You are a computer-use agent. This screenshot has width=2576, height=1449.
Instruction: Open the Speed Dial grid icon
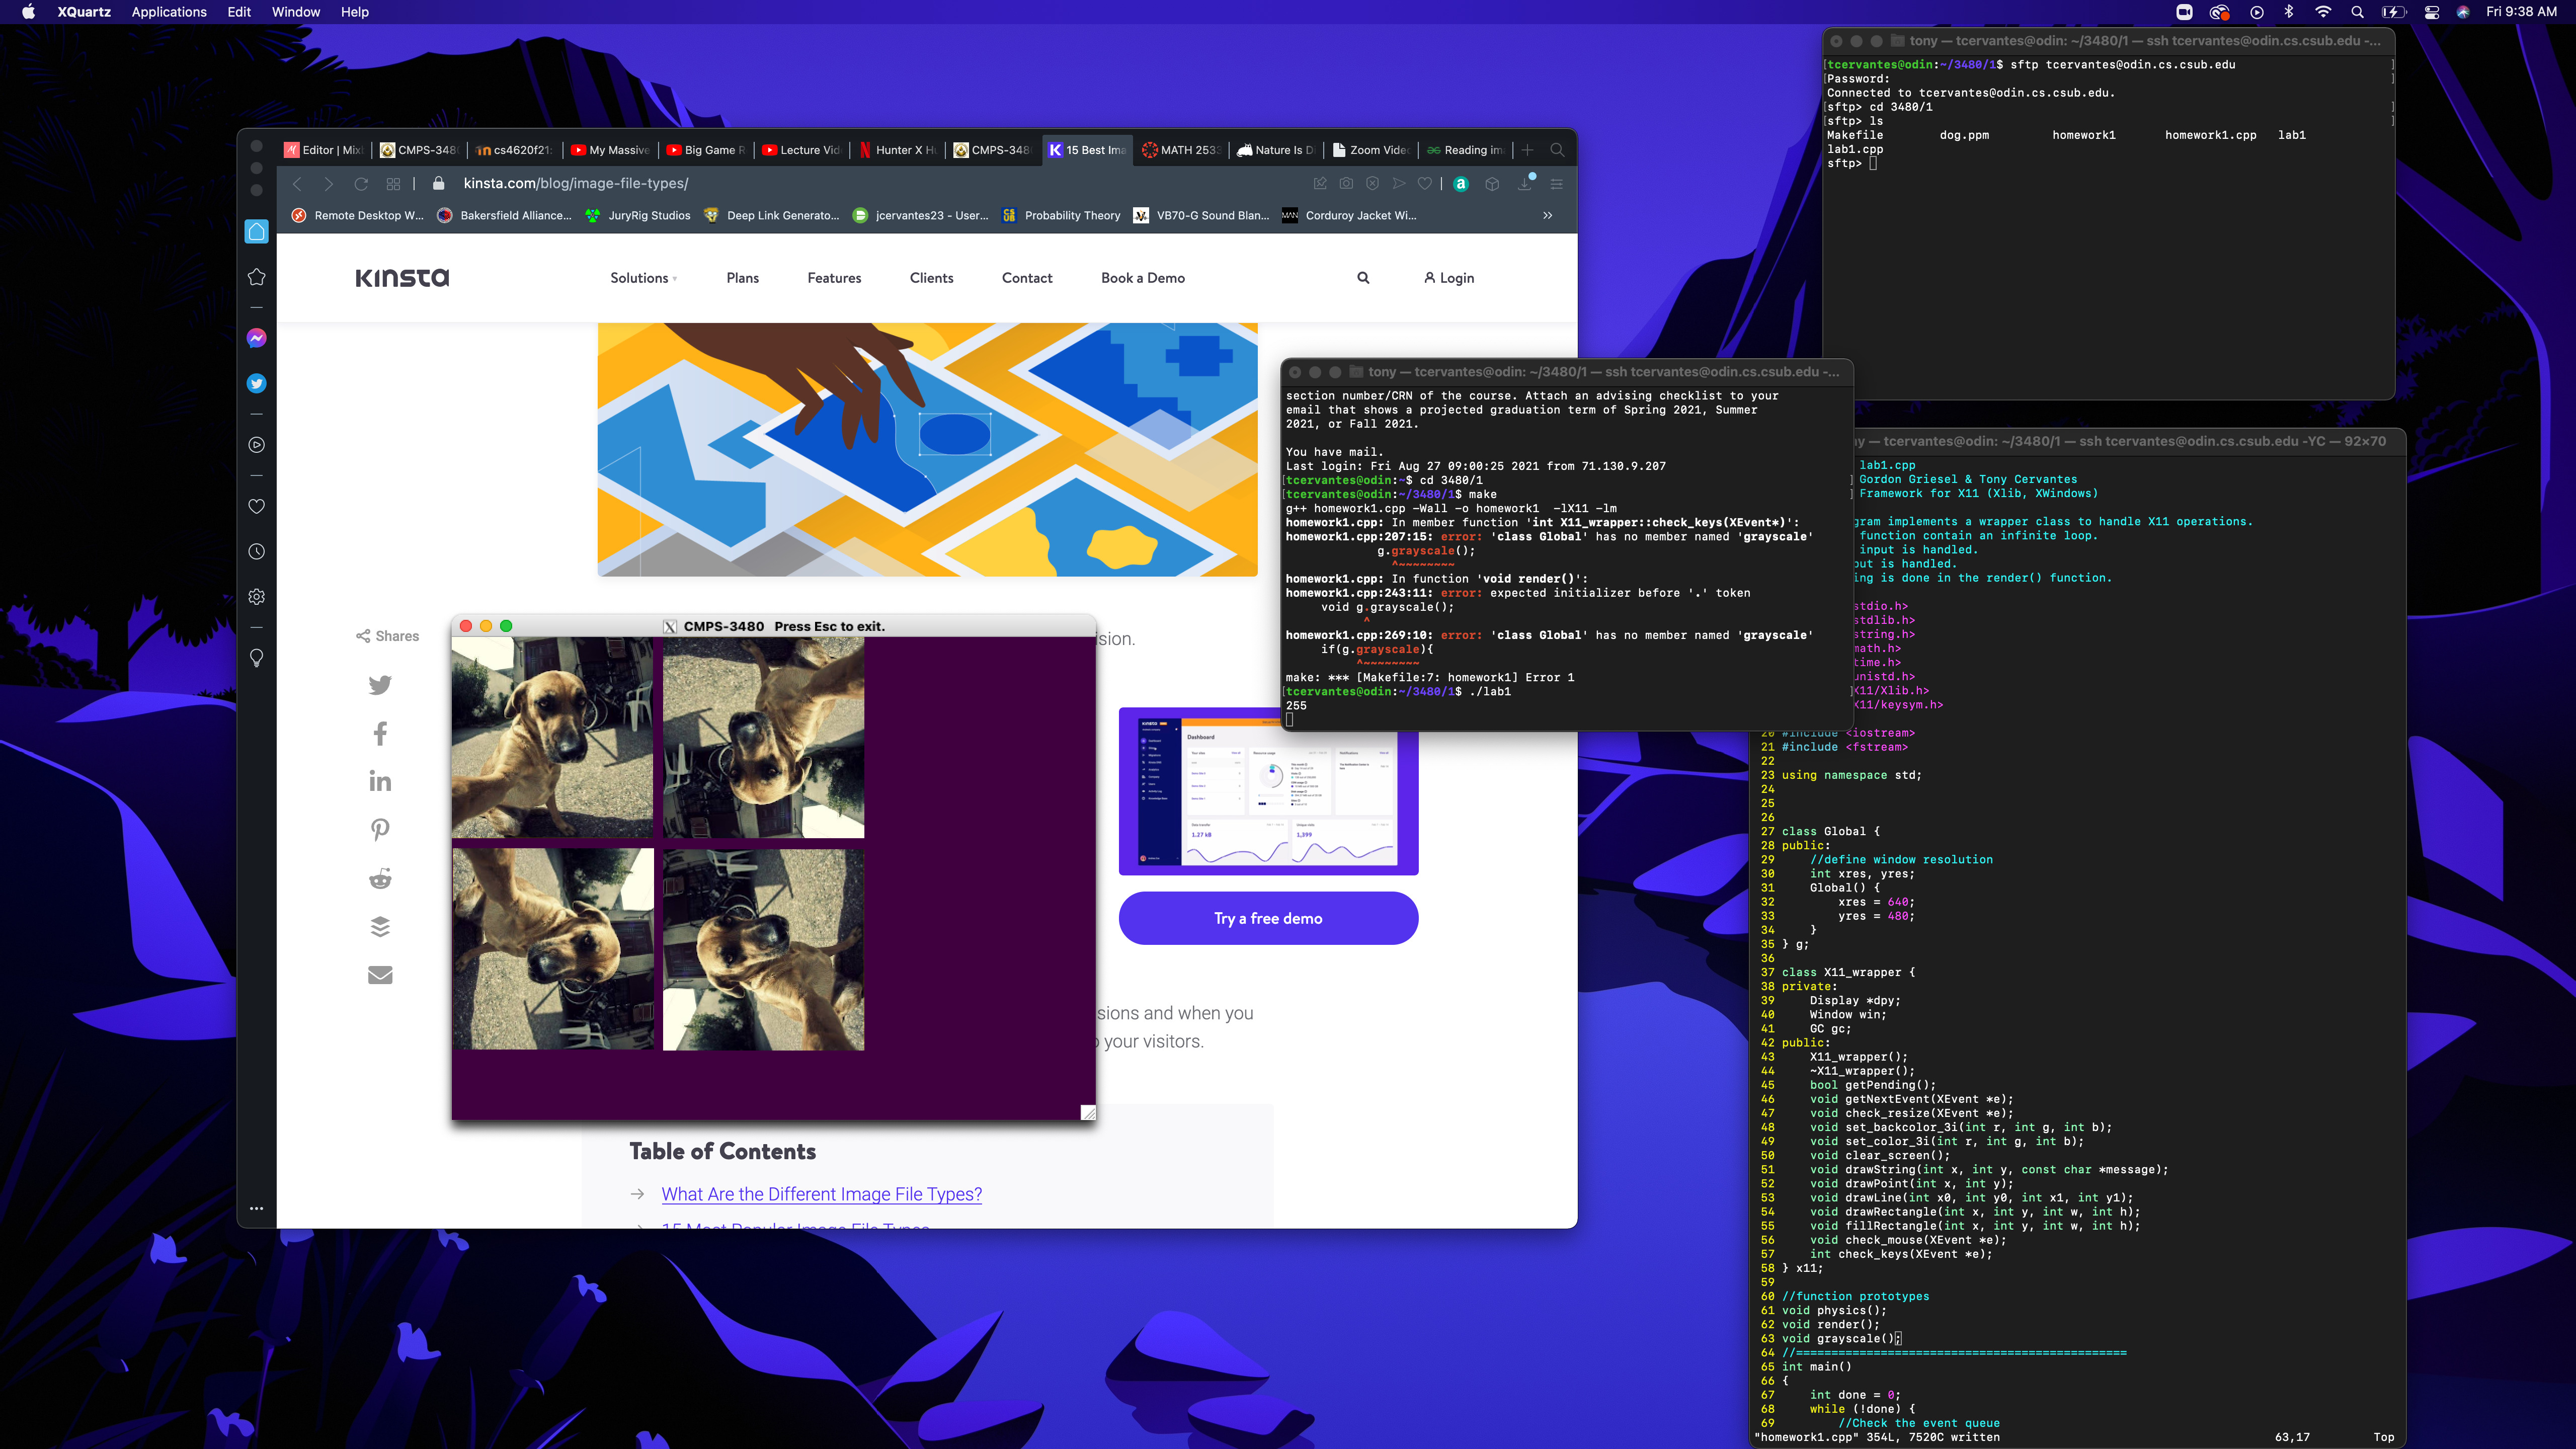coord(393,184)
